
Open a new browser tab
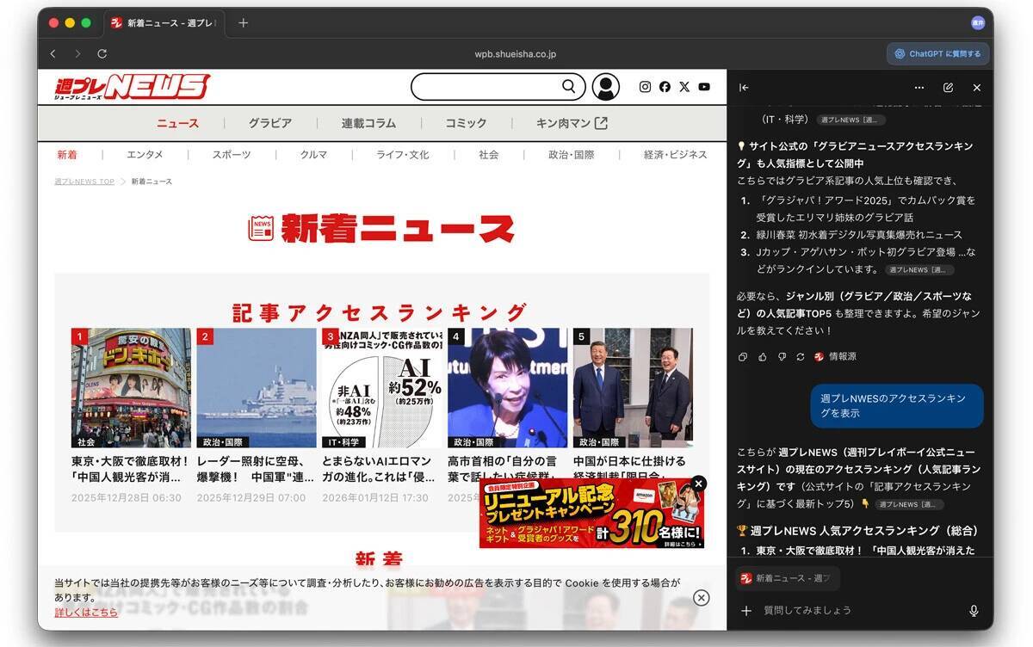pos(243,23)
